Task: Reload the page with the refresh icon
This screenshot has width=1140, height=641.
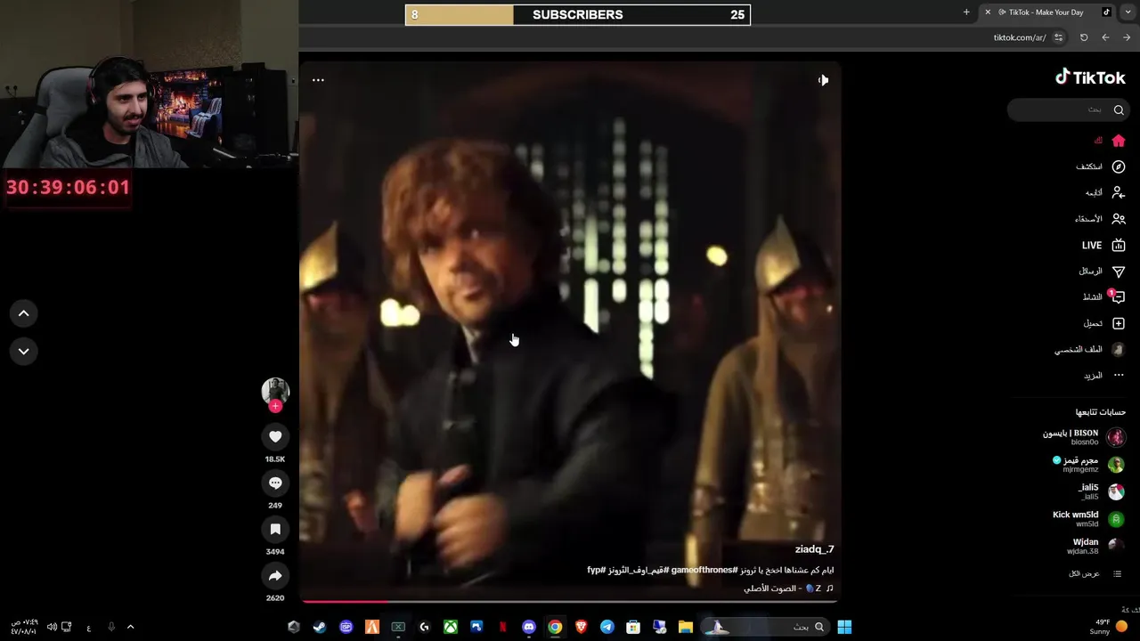Action: (1084, 37)
